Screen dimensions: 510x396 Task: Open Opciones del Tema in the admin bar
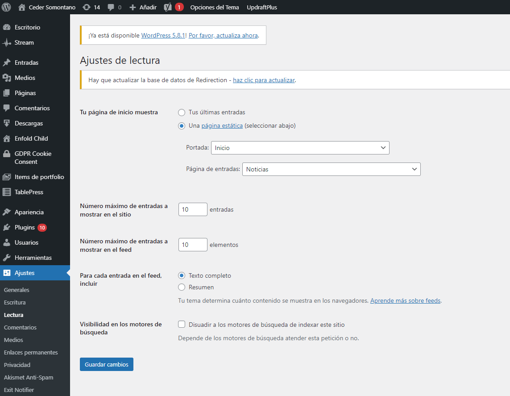pyautogui.click(x=214, y=7)
